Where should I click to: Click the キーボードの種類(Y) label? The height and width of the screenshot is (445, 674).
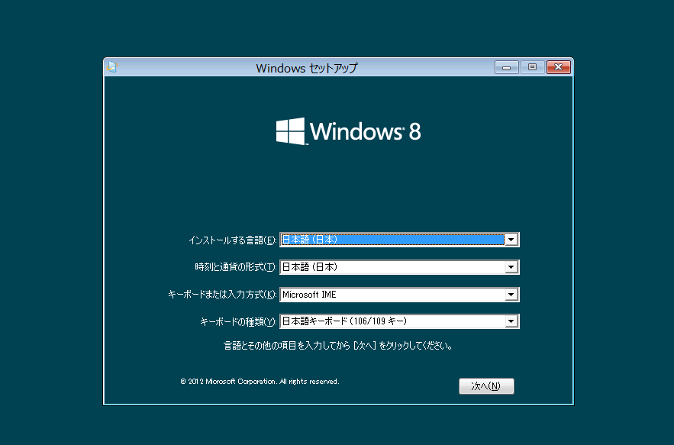(x=237, y=321)
